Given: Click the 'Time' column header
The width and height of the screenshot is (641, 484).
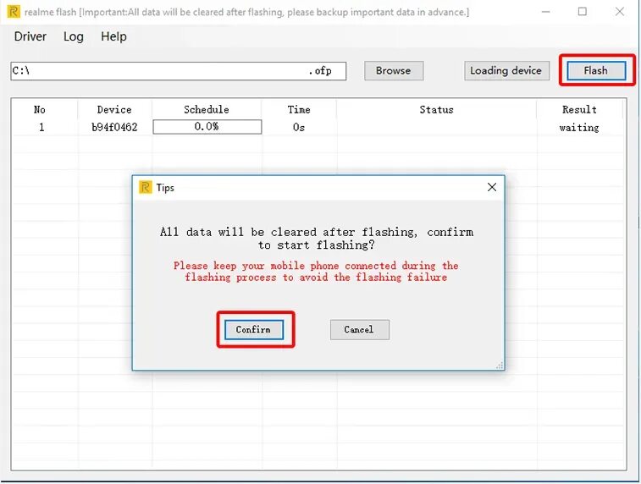Looking at the screenshot, I should click(x=299, y=109).
